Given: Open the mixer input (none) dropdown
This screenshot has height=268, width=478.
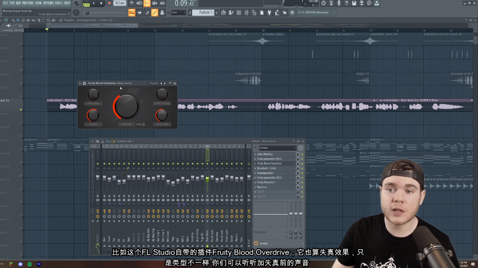Looking at the screenshot, I should 277,148.
